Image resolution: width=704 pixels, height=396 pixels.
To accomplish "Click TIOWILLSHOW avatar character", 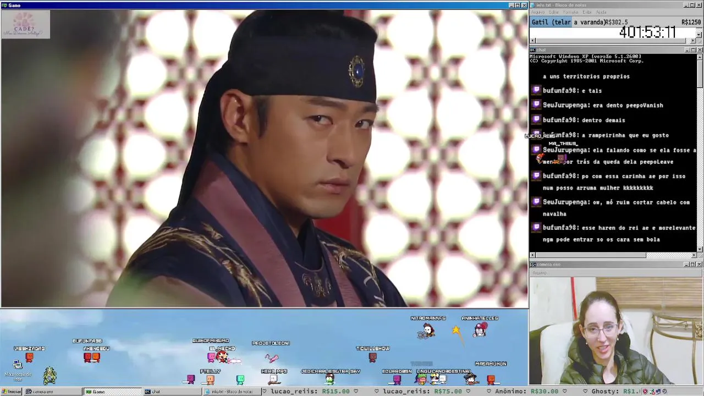I will pos(372,357).
